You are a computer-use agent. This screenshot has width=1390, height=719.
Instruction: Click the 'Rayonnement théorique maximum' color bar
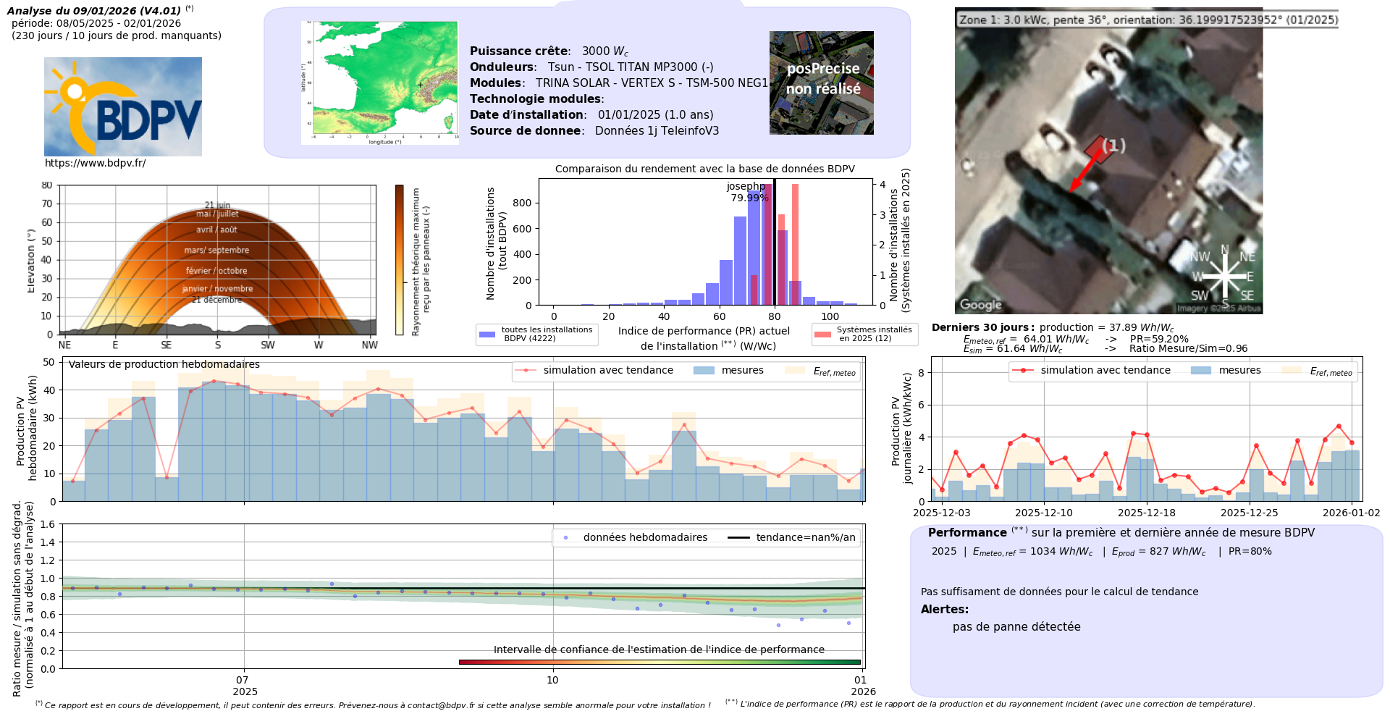pyautogui.click(x=399, y=260)
